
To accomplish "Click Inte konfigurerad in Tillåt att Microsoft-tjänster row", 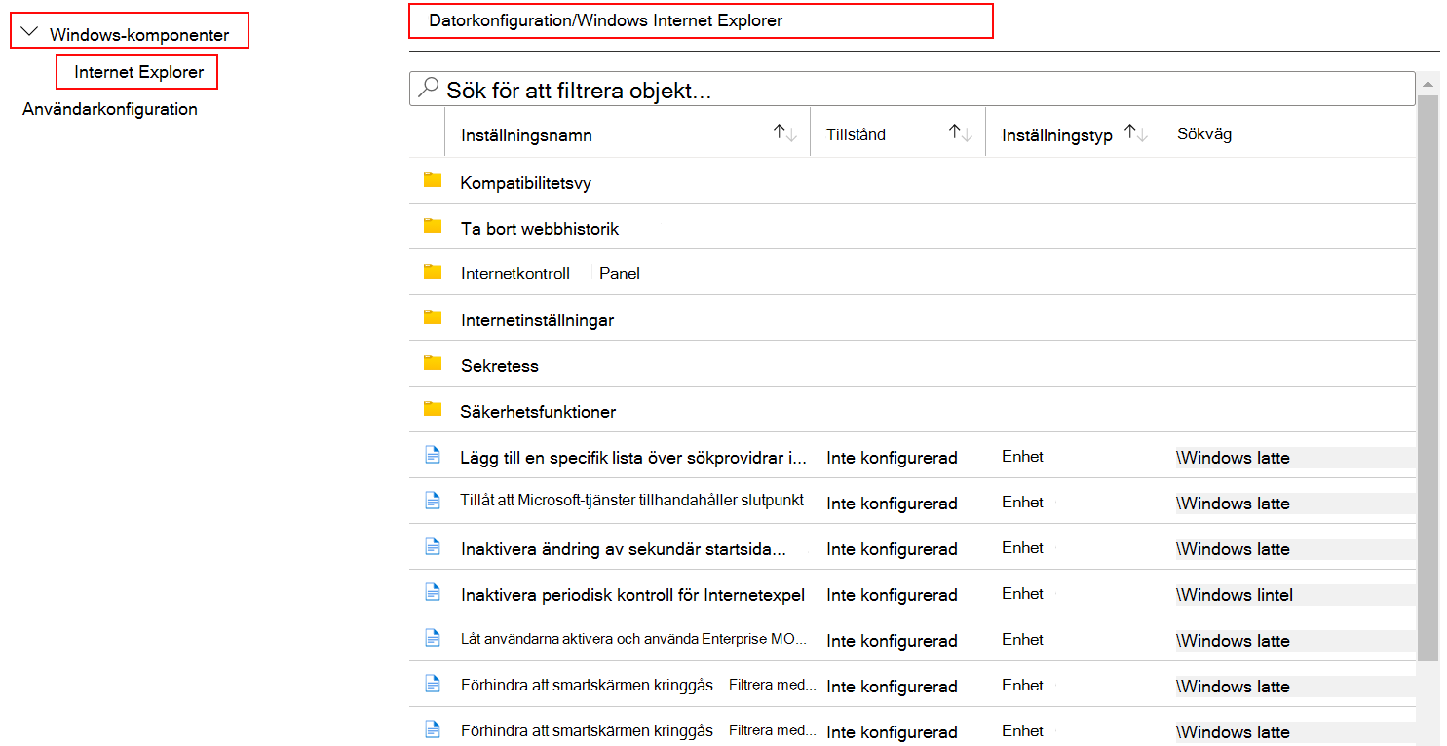I will 892,504.
